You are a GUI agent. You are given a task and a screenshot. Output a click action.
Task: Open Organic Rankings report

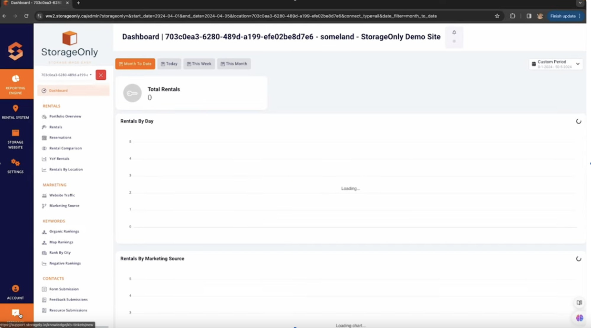(64, 231)
